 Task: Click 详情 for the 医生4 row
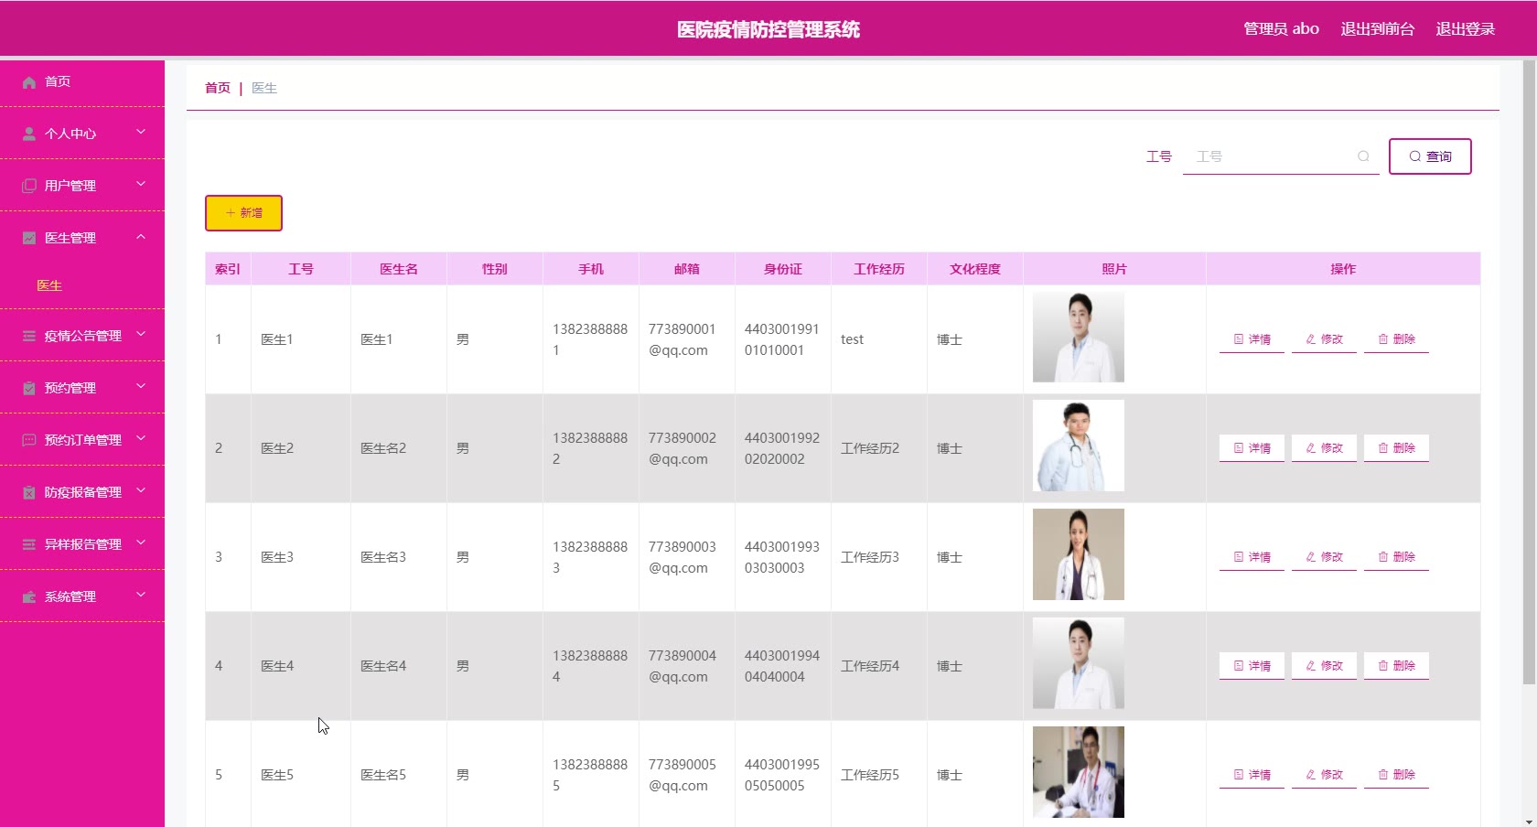point(1252,666)
